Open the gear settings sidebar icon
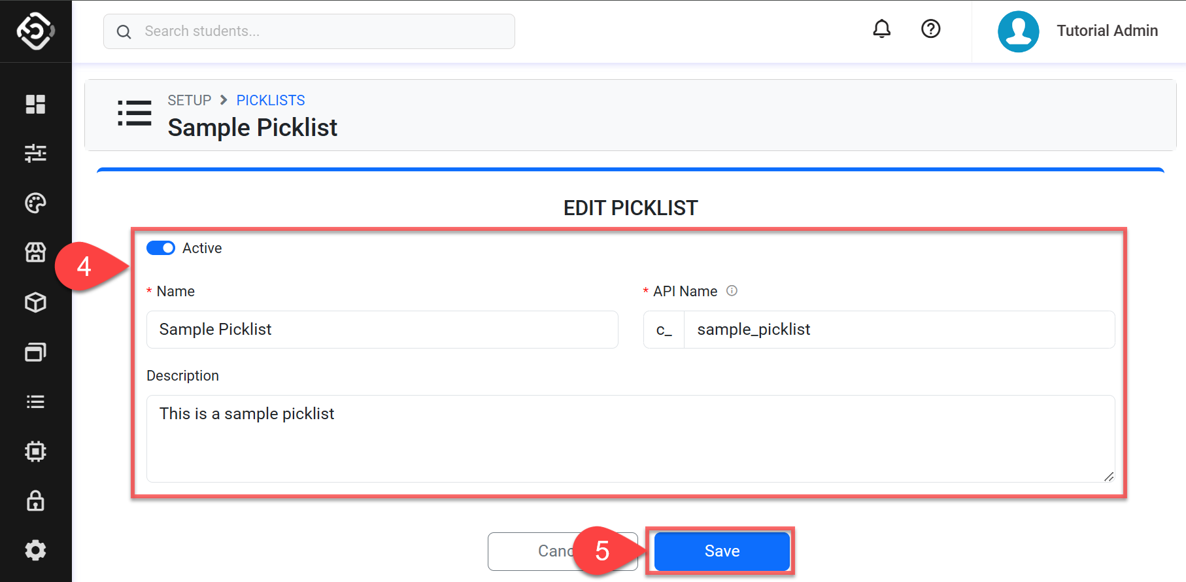This screenshot has height=582, width=1186. 35,550
